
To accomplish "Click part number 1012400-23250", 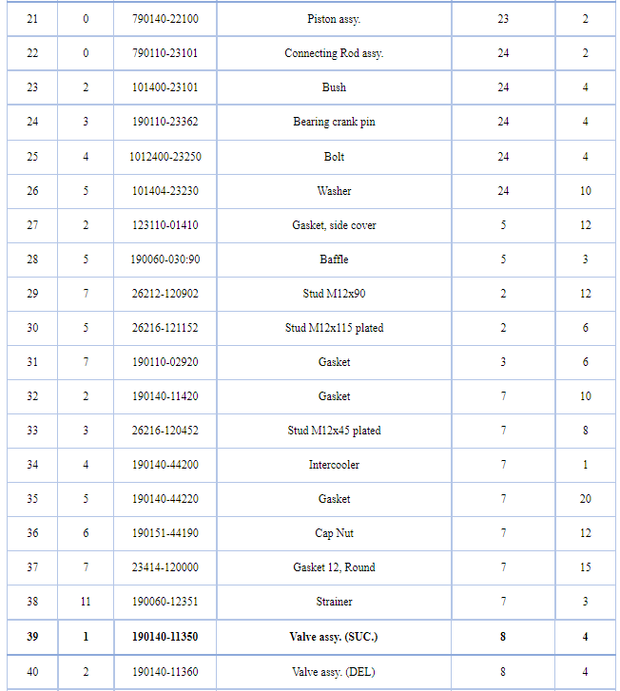I will (x=165, y=157).
